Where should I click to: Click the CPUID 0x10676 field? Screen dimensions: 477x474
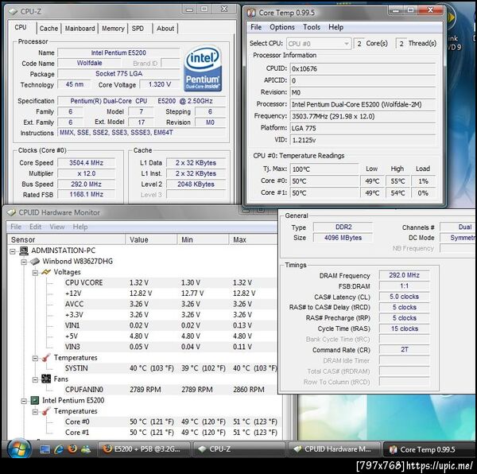click(x=363, y=68)
